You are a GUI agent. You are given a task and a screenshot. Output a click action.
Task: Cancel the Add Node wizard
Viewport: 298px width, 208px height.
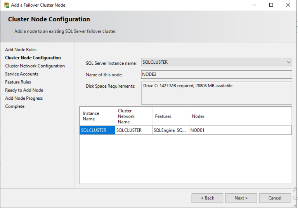coord(275,198)
